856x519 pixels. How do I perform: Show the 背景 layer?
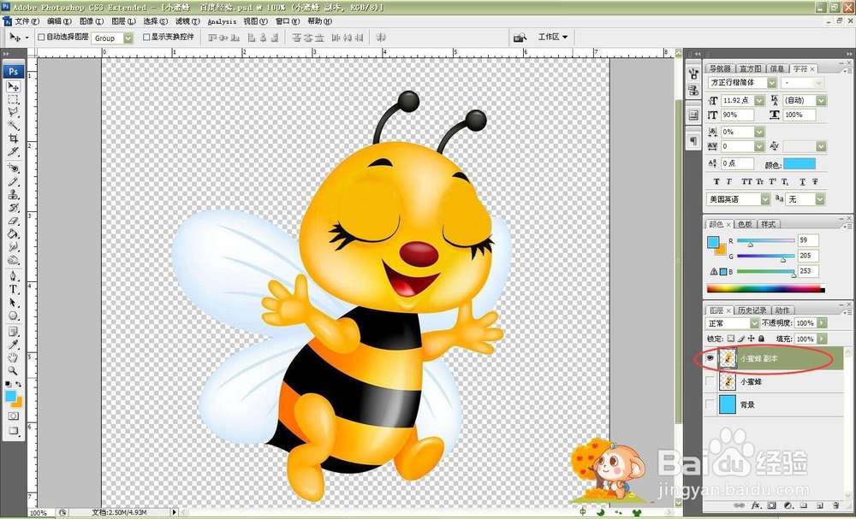point(710,404)
